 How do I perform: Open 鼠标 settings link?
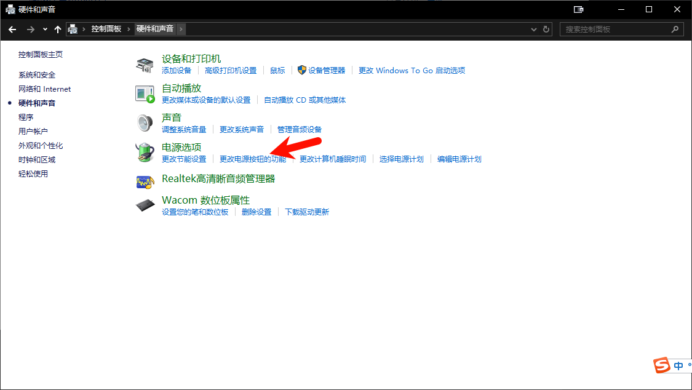coord(277,71)
